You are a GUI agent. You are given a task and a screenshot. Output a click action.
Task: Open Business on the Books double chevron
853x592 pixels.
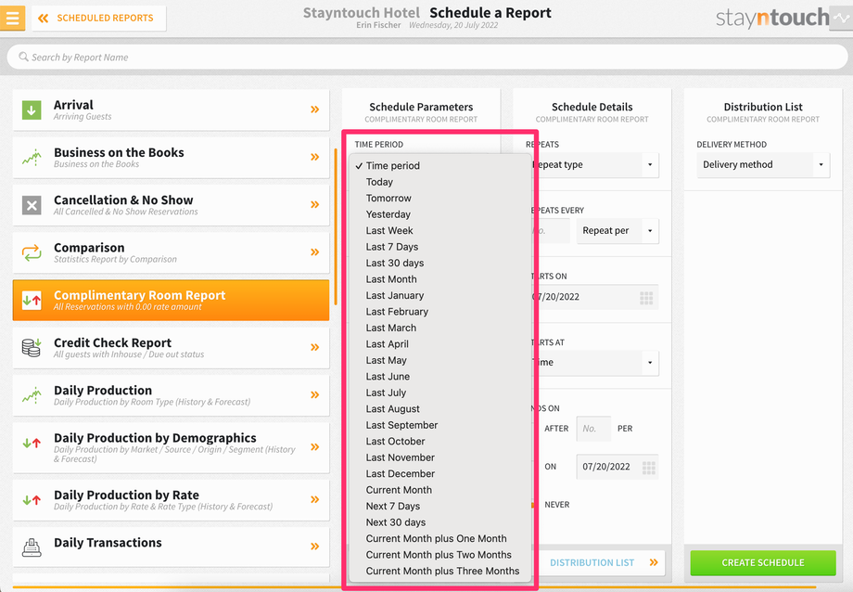pyautogui.click(x=315, y=157)
